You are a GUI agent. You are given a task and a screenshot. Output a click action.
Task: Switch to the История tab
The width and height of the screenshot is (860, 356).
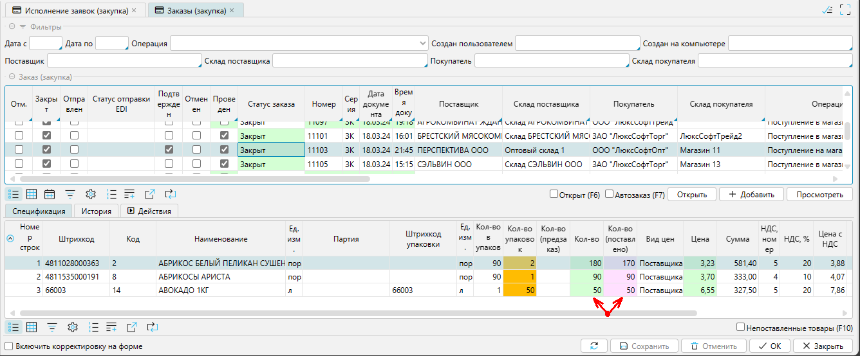click(96, 211)
